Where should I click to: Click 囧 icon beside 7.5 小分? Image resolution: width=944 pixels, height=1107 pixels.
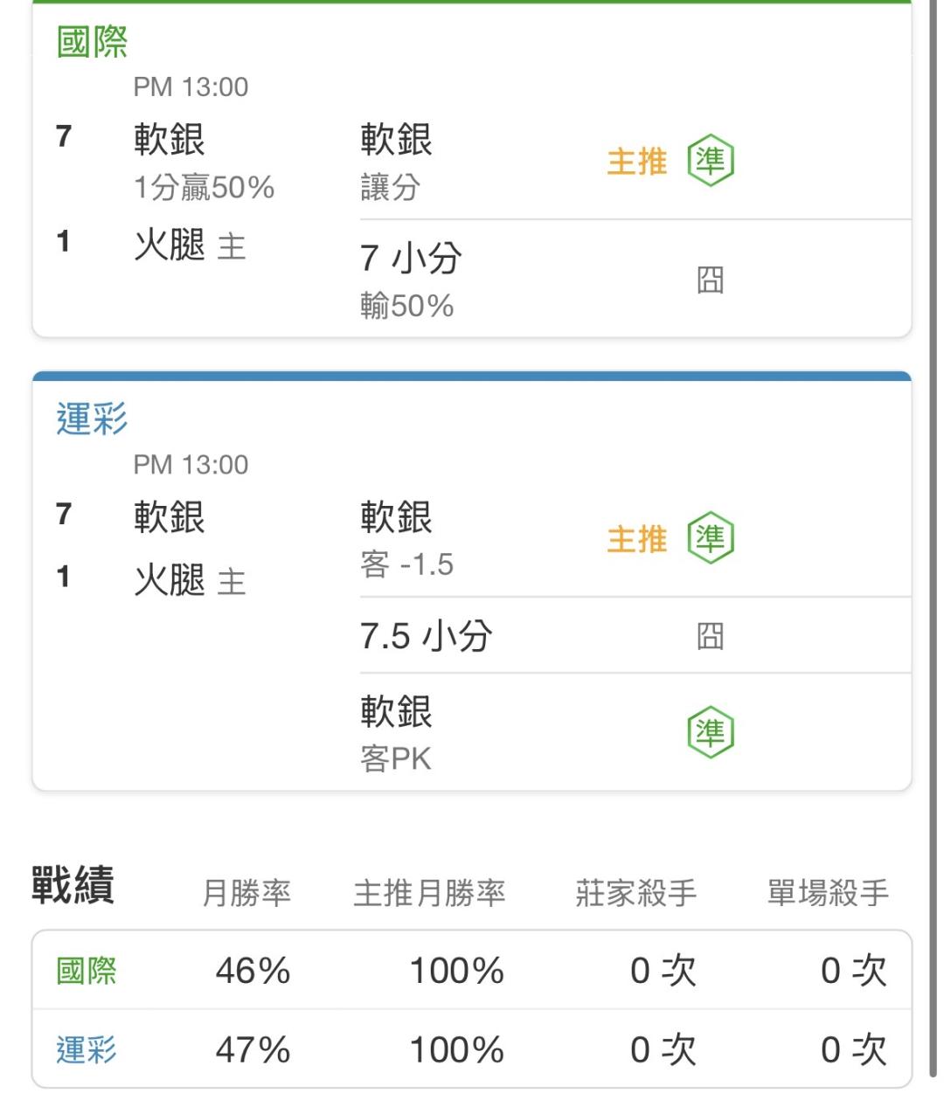coord(710,636)
